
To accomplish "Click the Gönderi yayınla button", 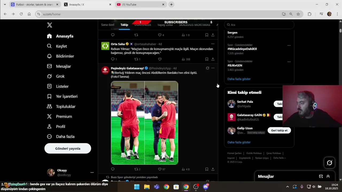I will click(68, 149).
